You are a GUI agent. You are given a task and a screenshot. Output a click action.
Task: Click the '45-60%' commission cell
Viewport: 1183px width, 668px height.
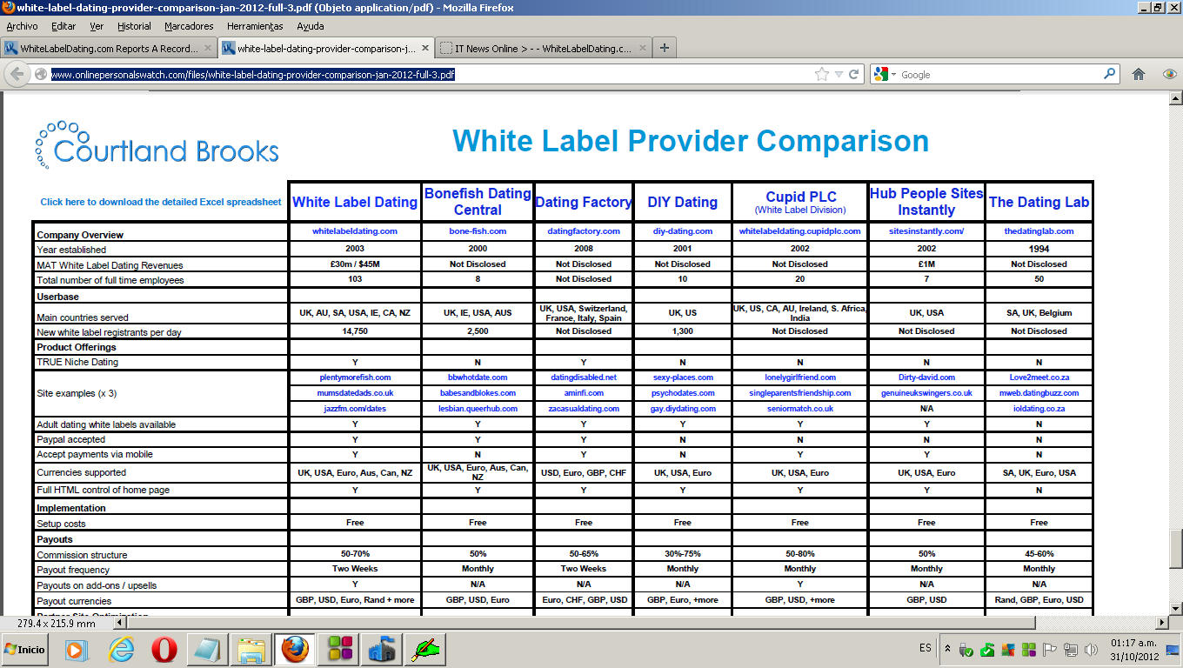pyautogui.click(x=1039, y=554)
